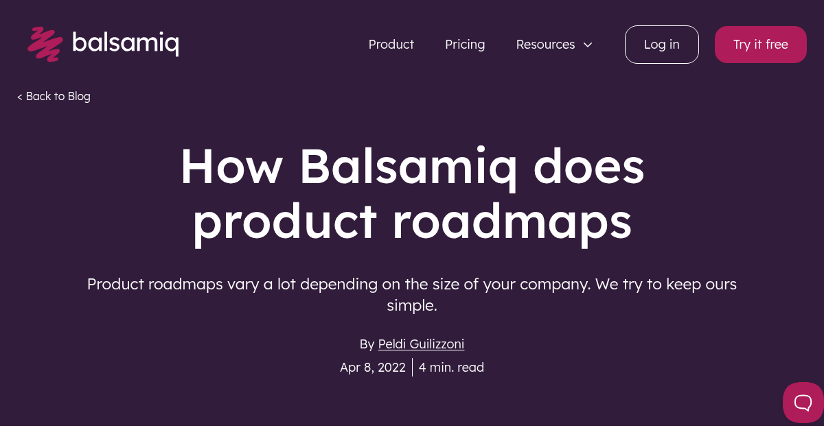The height and width of the screenshot is (430, 824).
Task: Click the back arrow before Back to Blog
Action: pyautogui.click(x=20, y=96)
